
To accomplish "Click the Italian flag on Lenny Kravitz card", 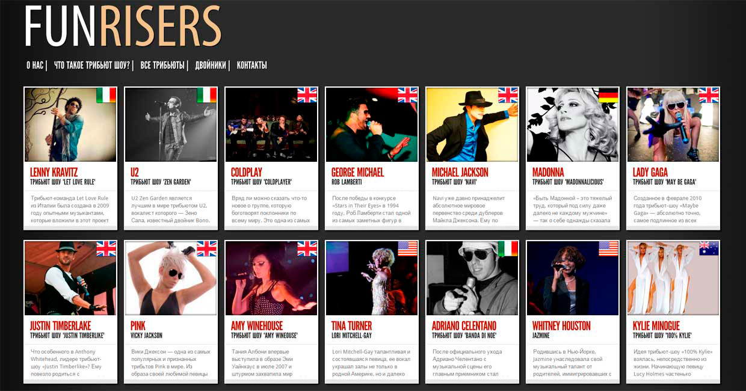I will [x=106, y=95].
